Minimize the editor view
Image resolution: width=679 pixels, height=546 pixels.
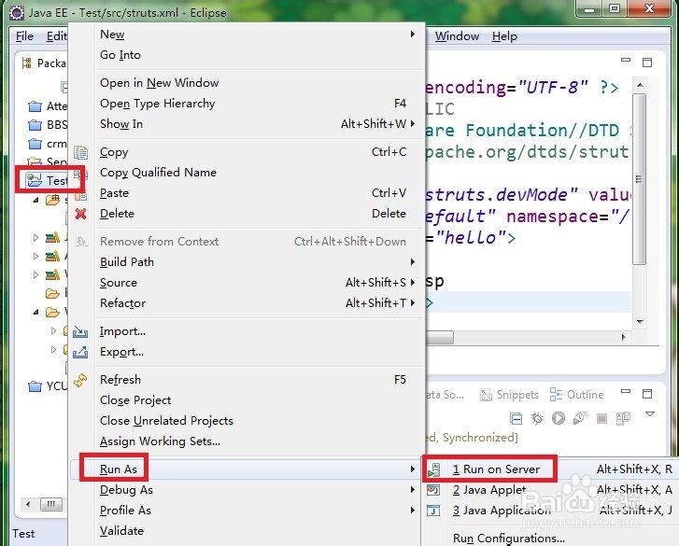[626, 60]
